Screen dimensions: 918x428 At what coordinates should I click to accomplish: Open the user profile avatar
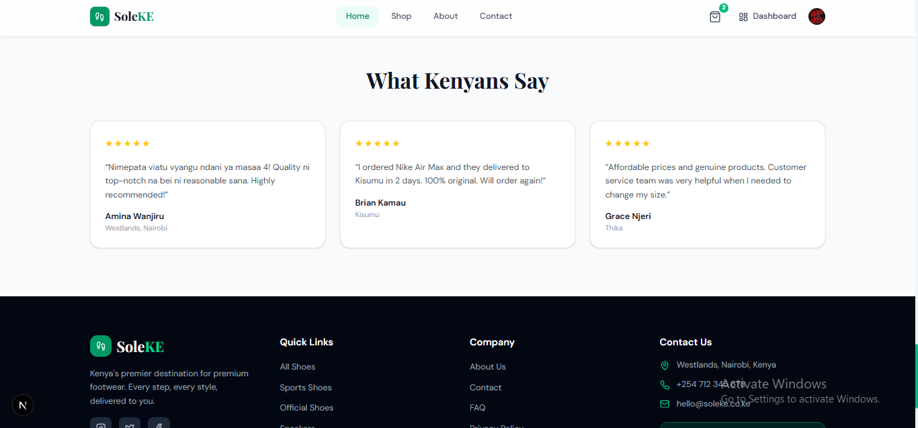(x=817, y=16)
